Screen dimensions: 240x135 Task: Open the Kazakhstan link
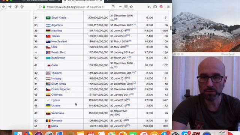58,58
